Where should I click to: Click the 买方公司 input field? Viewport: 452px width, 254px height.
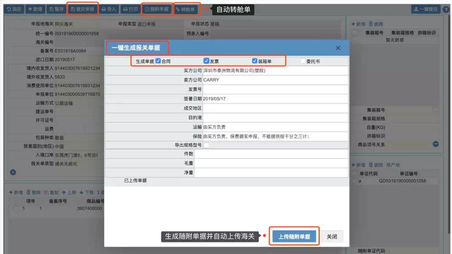pyautogui.click(x=275, y=70)
